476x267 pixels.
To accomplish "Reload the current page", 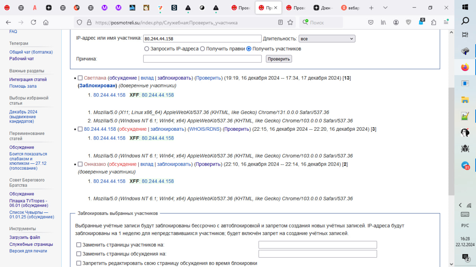I will click(x=33, y=22).
